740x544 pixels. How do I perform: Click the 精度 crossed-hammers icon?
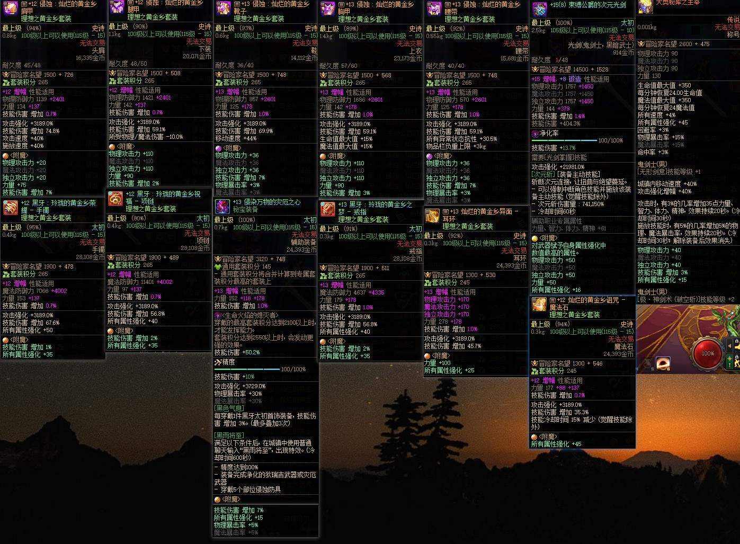218,362
